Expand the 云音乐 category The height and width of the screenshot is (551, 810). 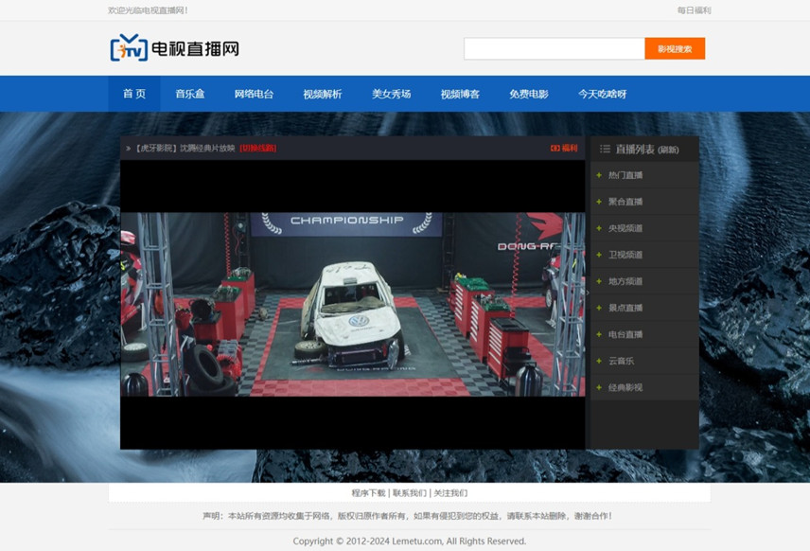coord(644,361)
